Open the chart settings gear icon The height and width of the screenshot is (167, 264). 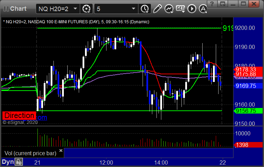[x=86, y=9]
